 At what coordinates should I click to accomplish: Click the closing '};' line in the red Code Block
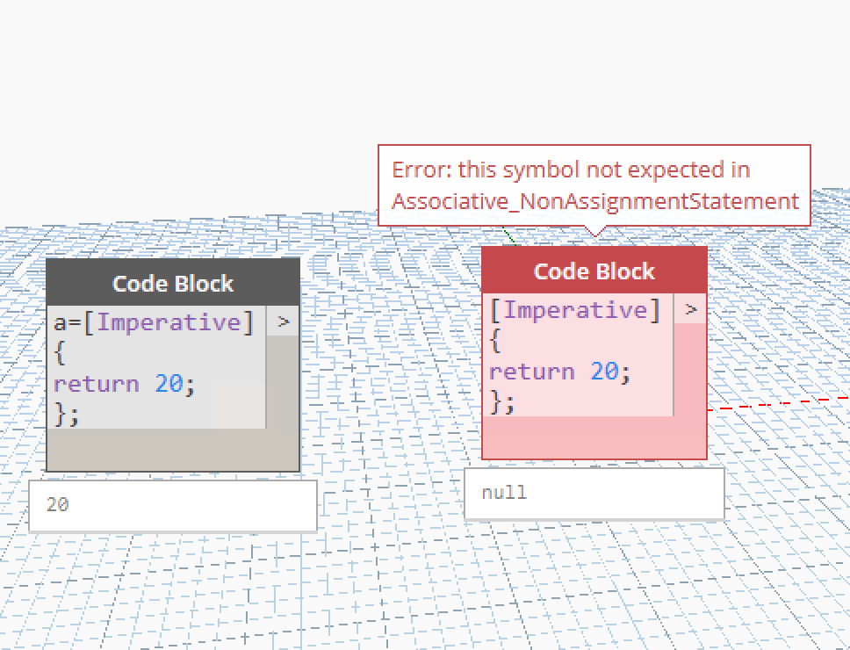pyautogui.click(x=502, y=401)
